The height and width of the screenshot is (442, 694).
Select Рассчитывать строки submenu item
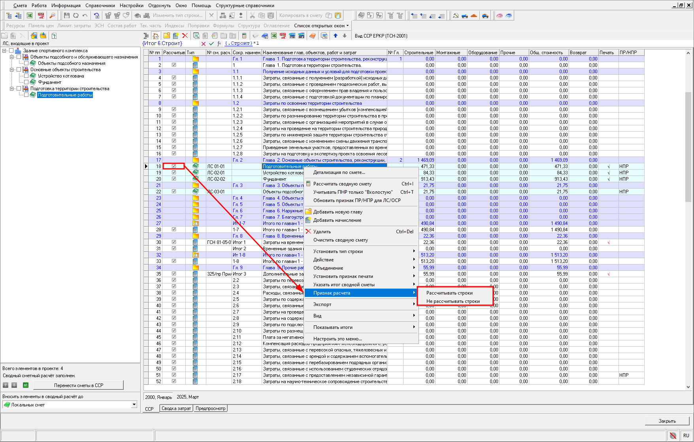[455, 293]
